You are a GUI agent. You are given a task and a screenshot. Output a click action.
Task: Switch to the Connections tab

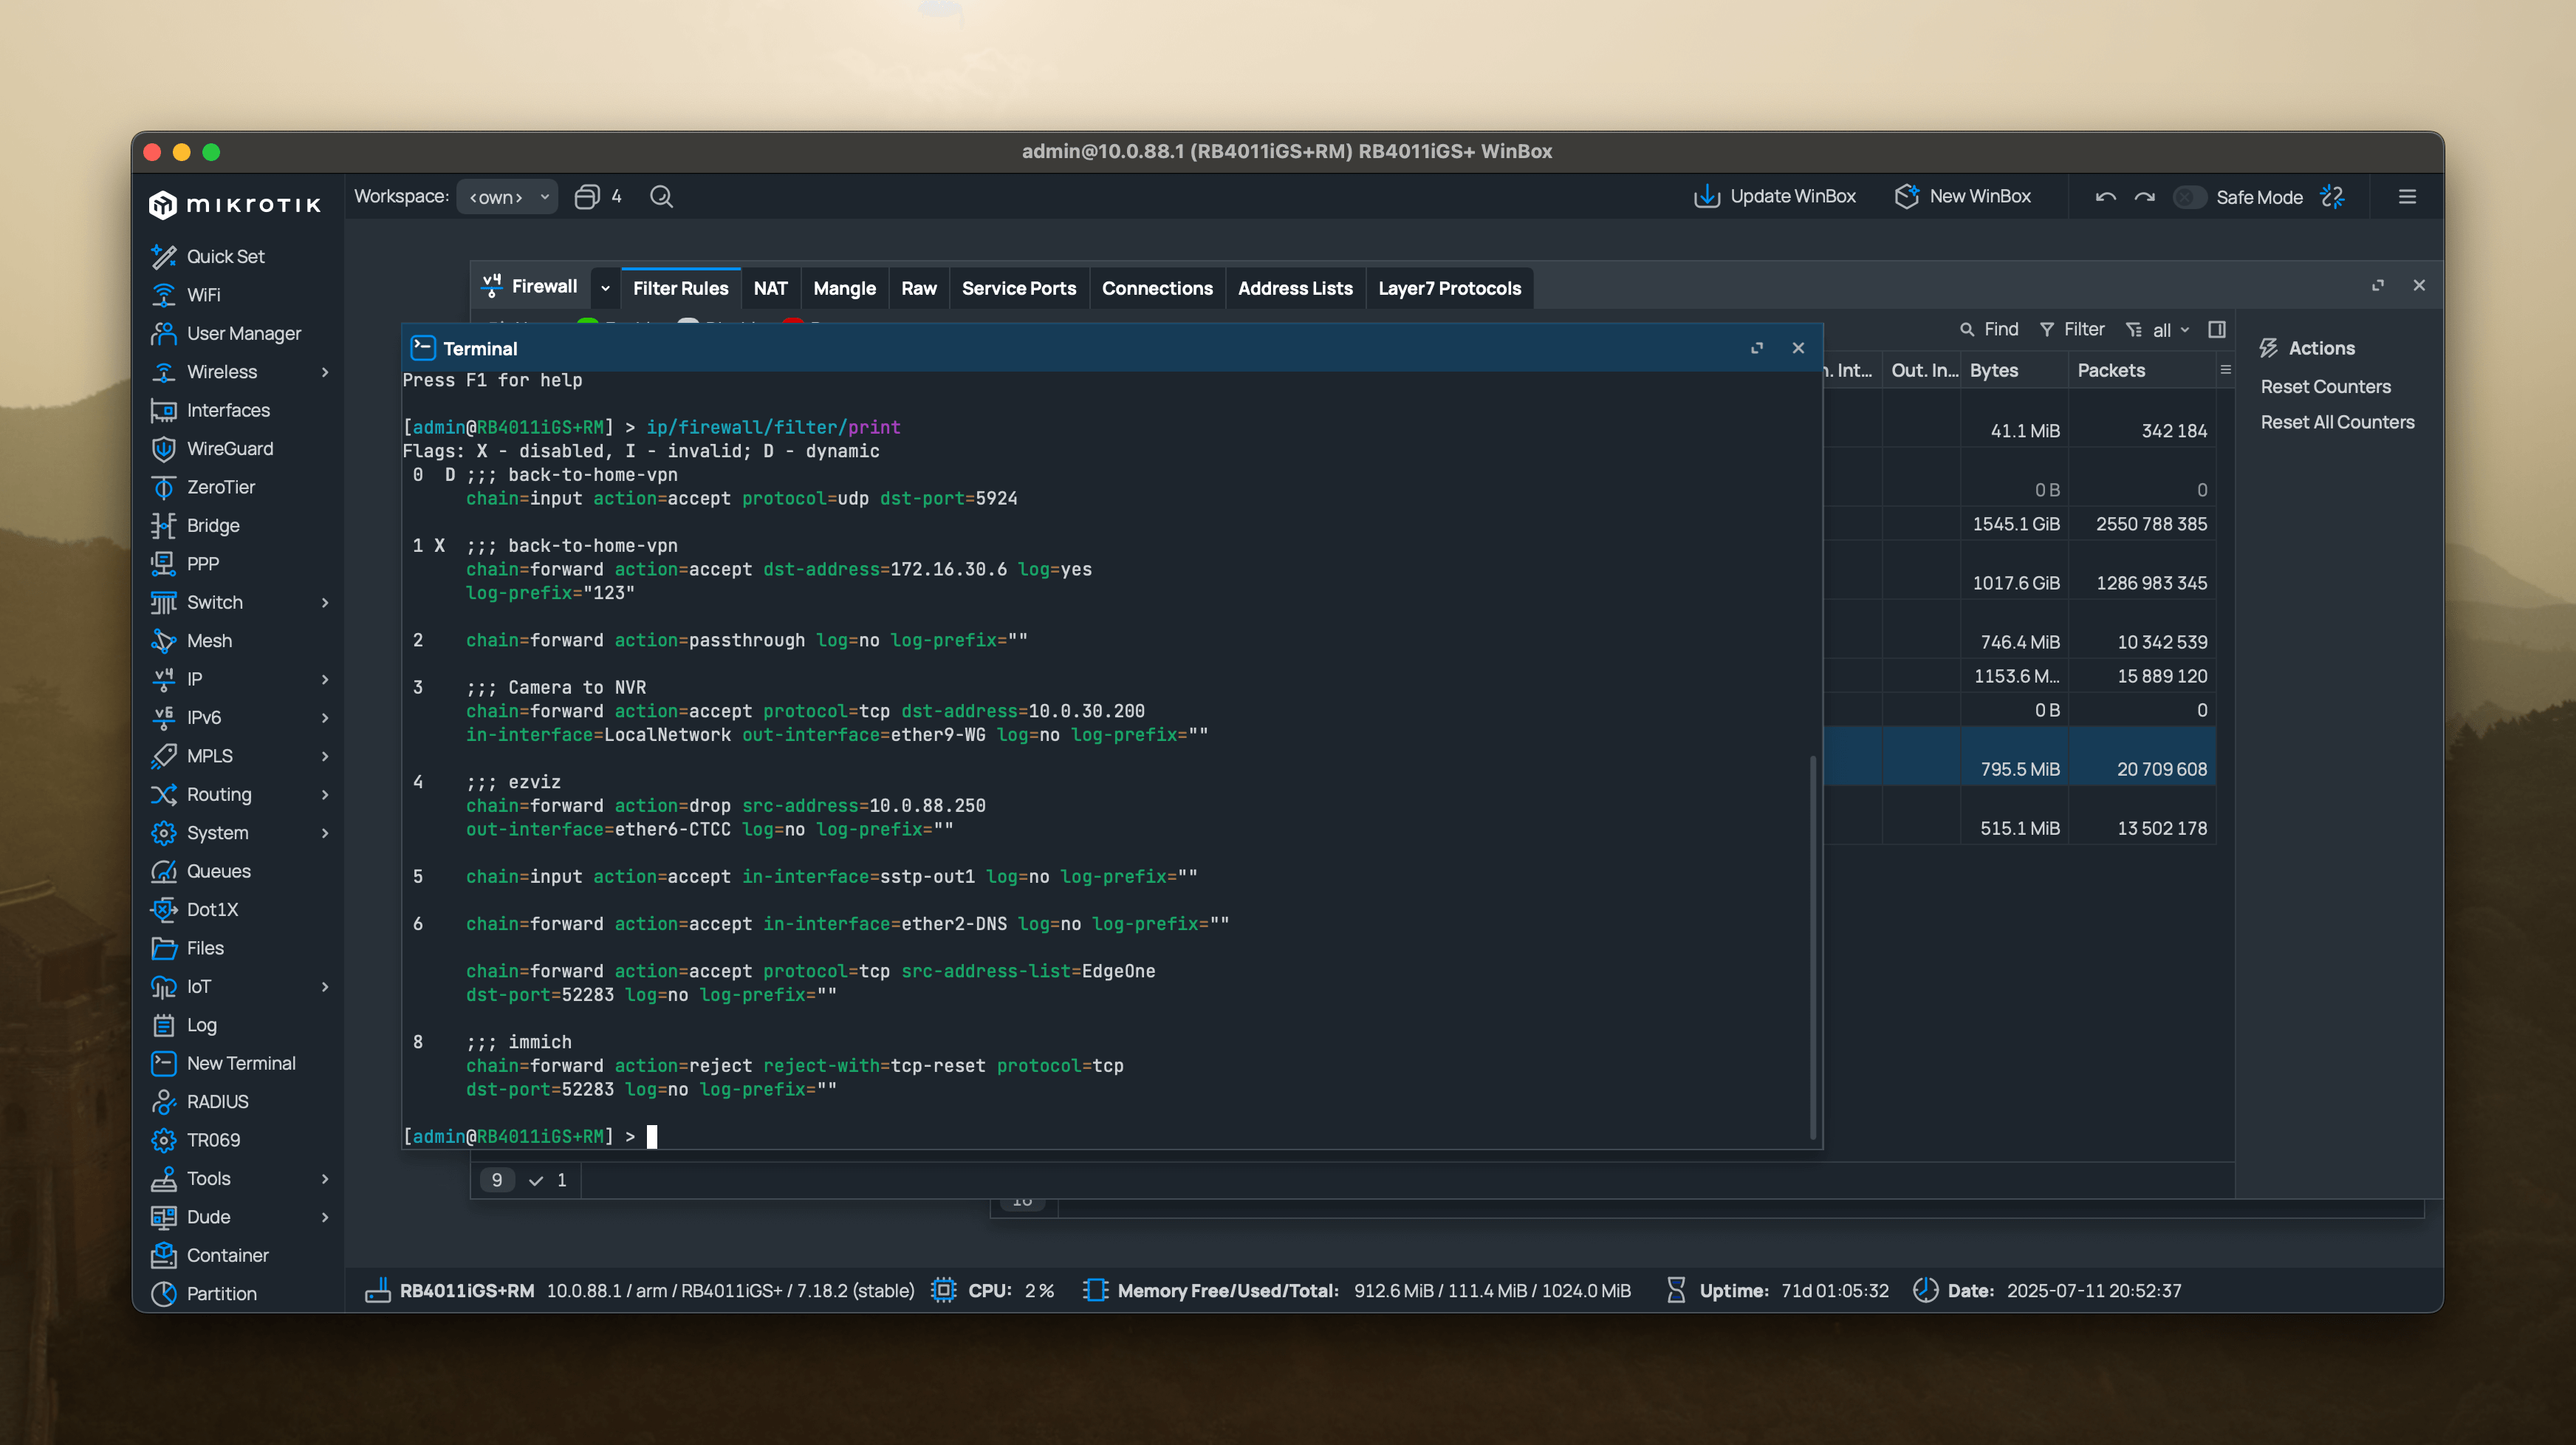tap(1157, 288)
